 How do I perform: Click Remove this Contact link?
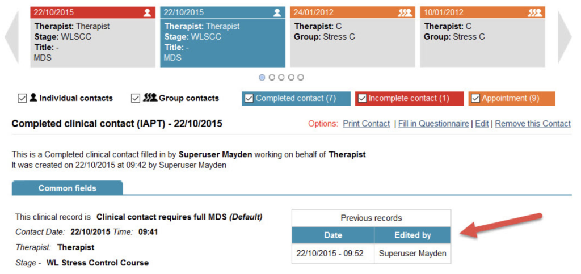pos(533,124)
